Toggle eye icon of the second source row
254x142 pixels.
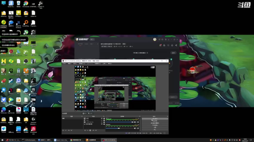click(102, 120)
